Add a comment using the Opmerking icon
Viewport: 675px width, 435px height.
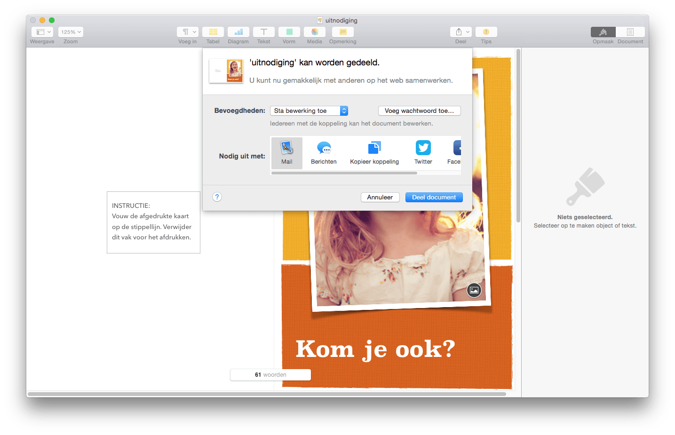[x=342, y=32]
